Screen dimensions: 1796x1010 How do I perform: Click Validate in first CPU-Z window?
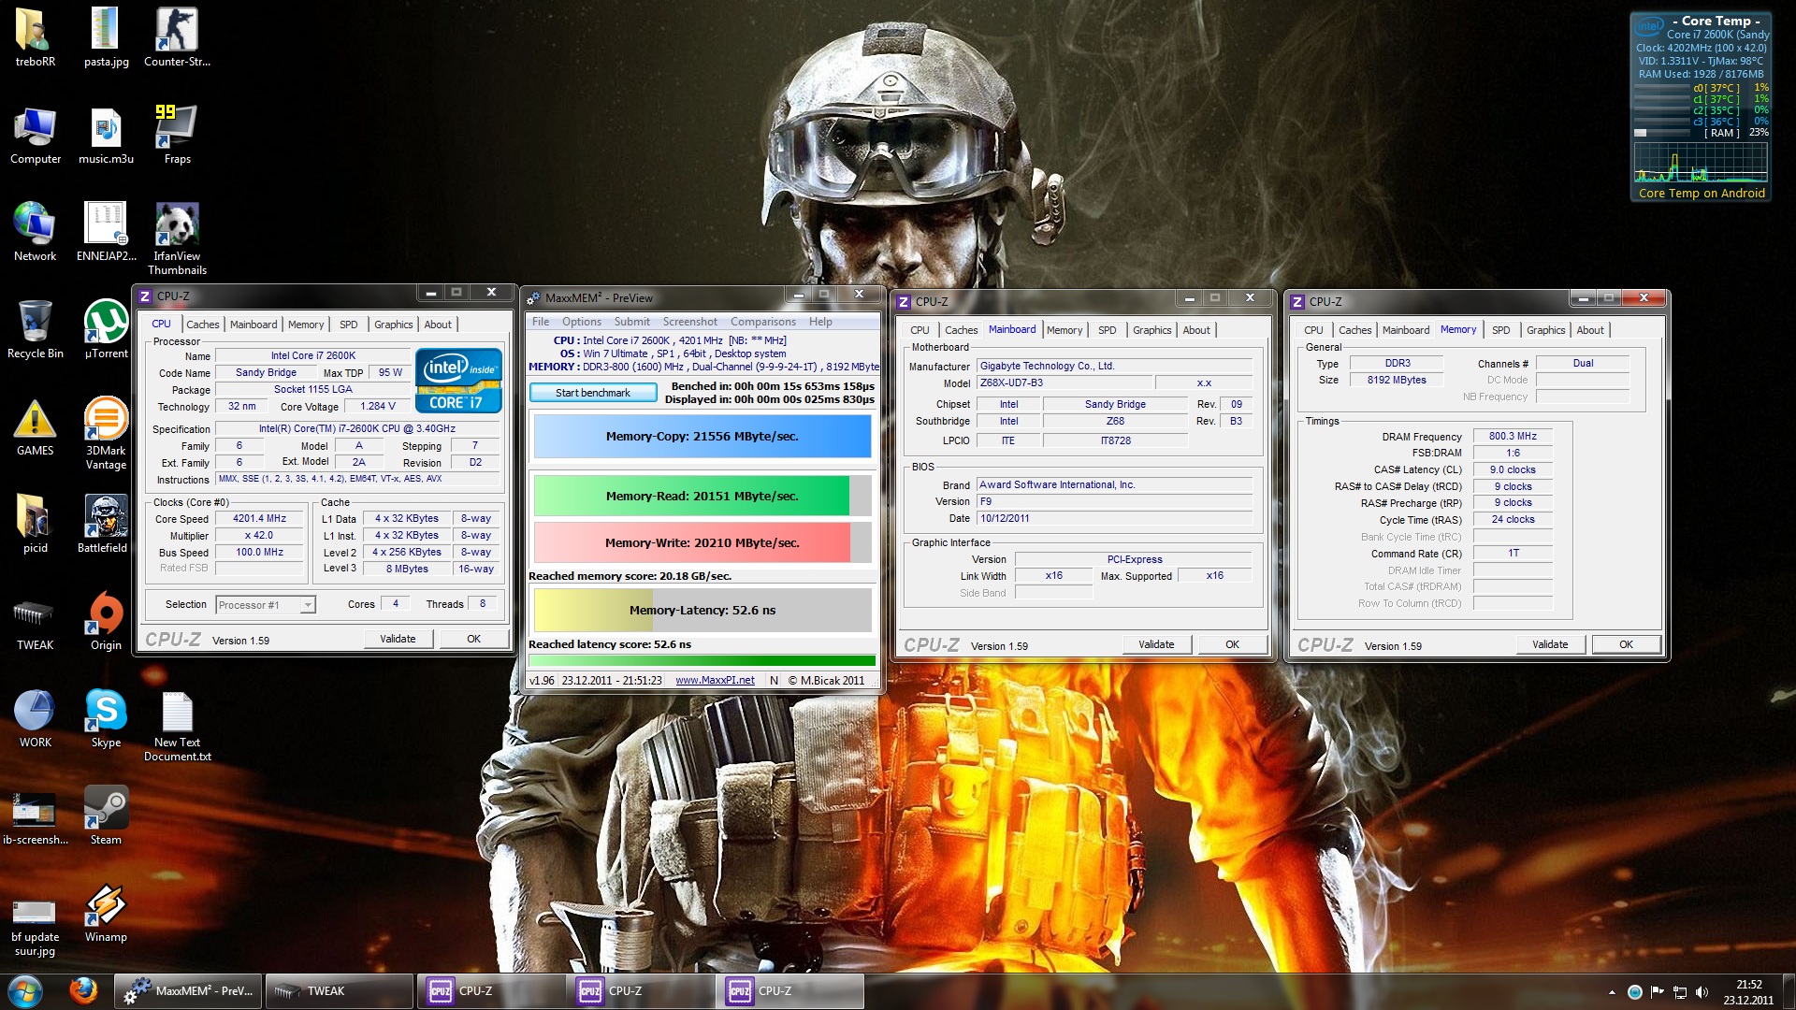(x=398, y=639)
